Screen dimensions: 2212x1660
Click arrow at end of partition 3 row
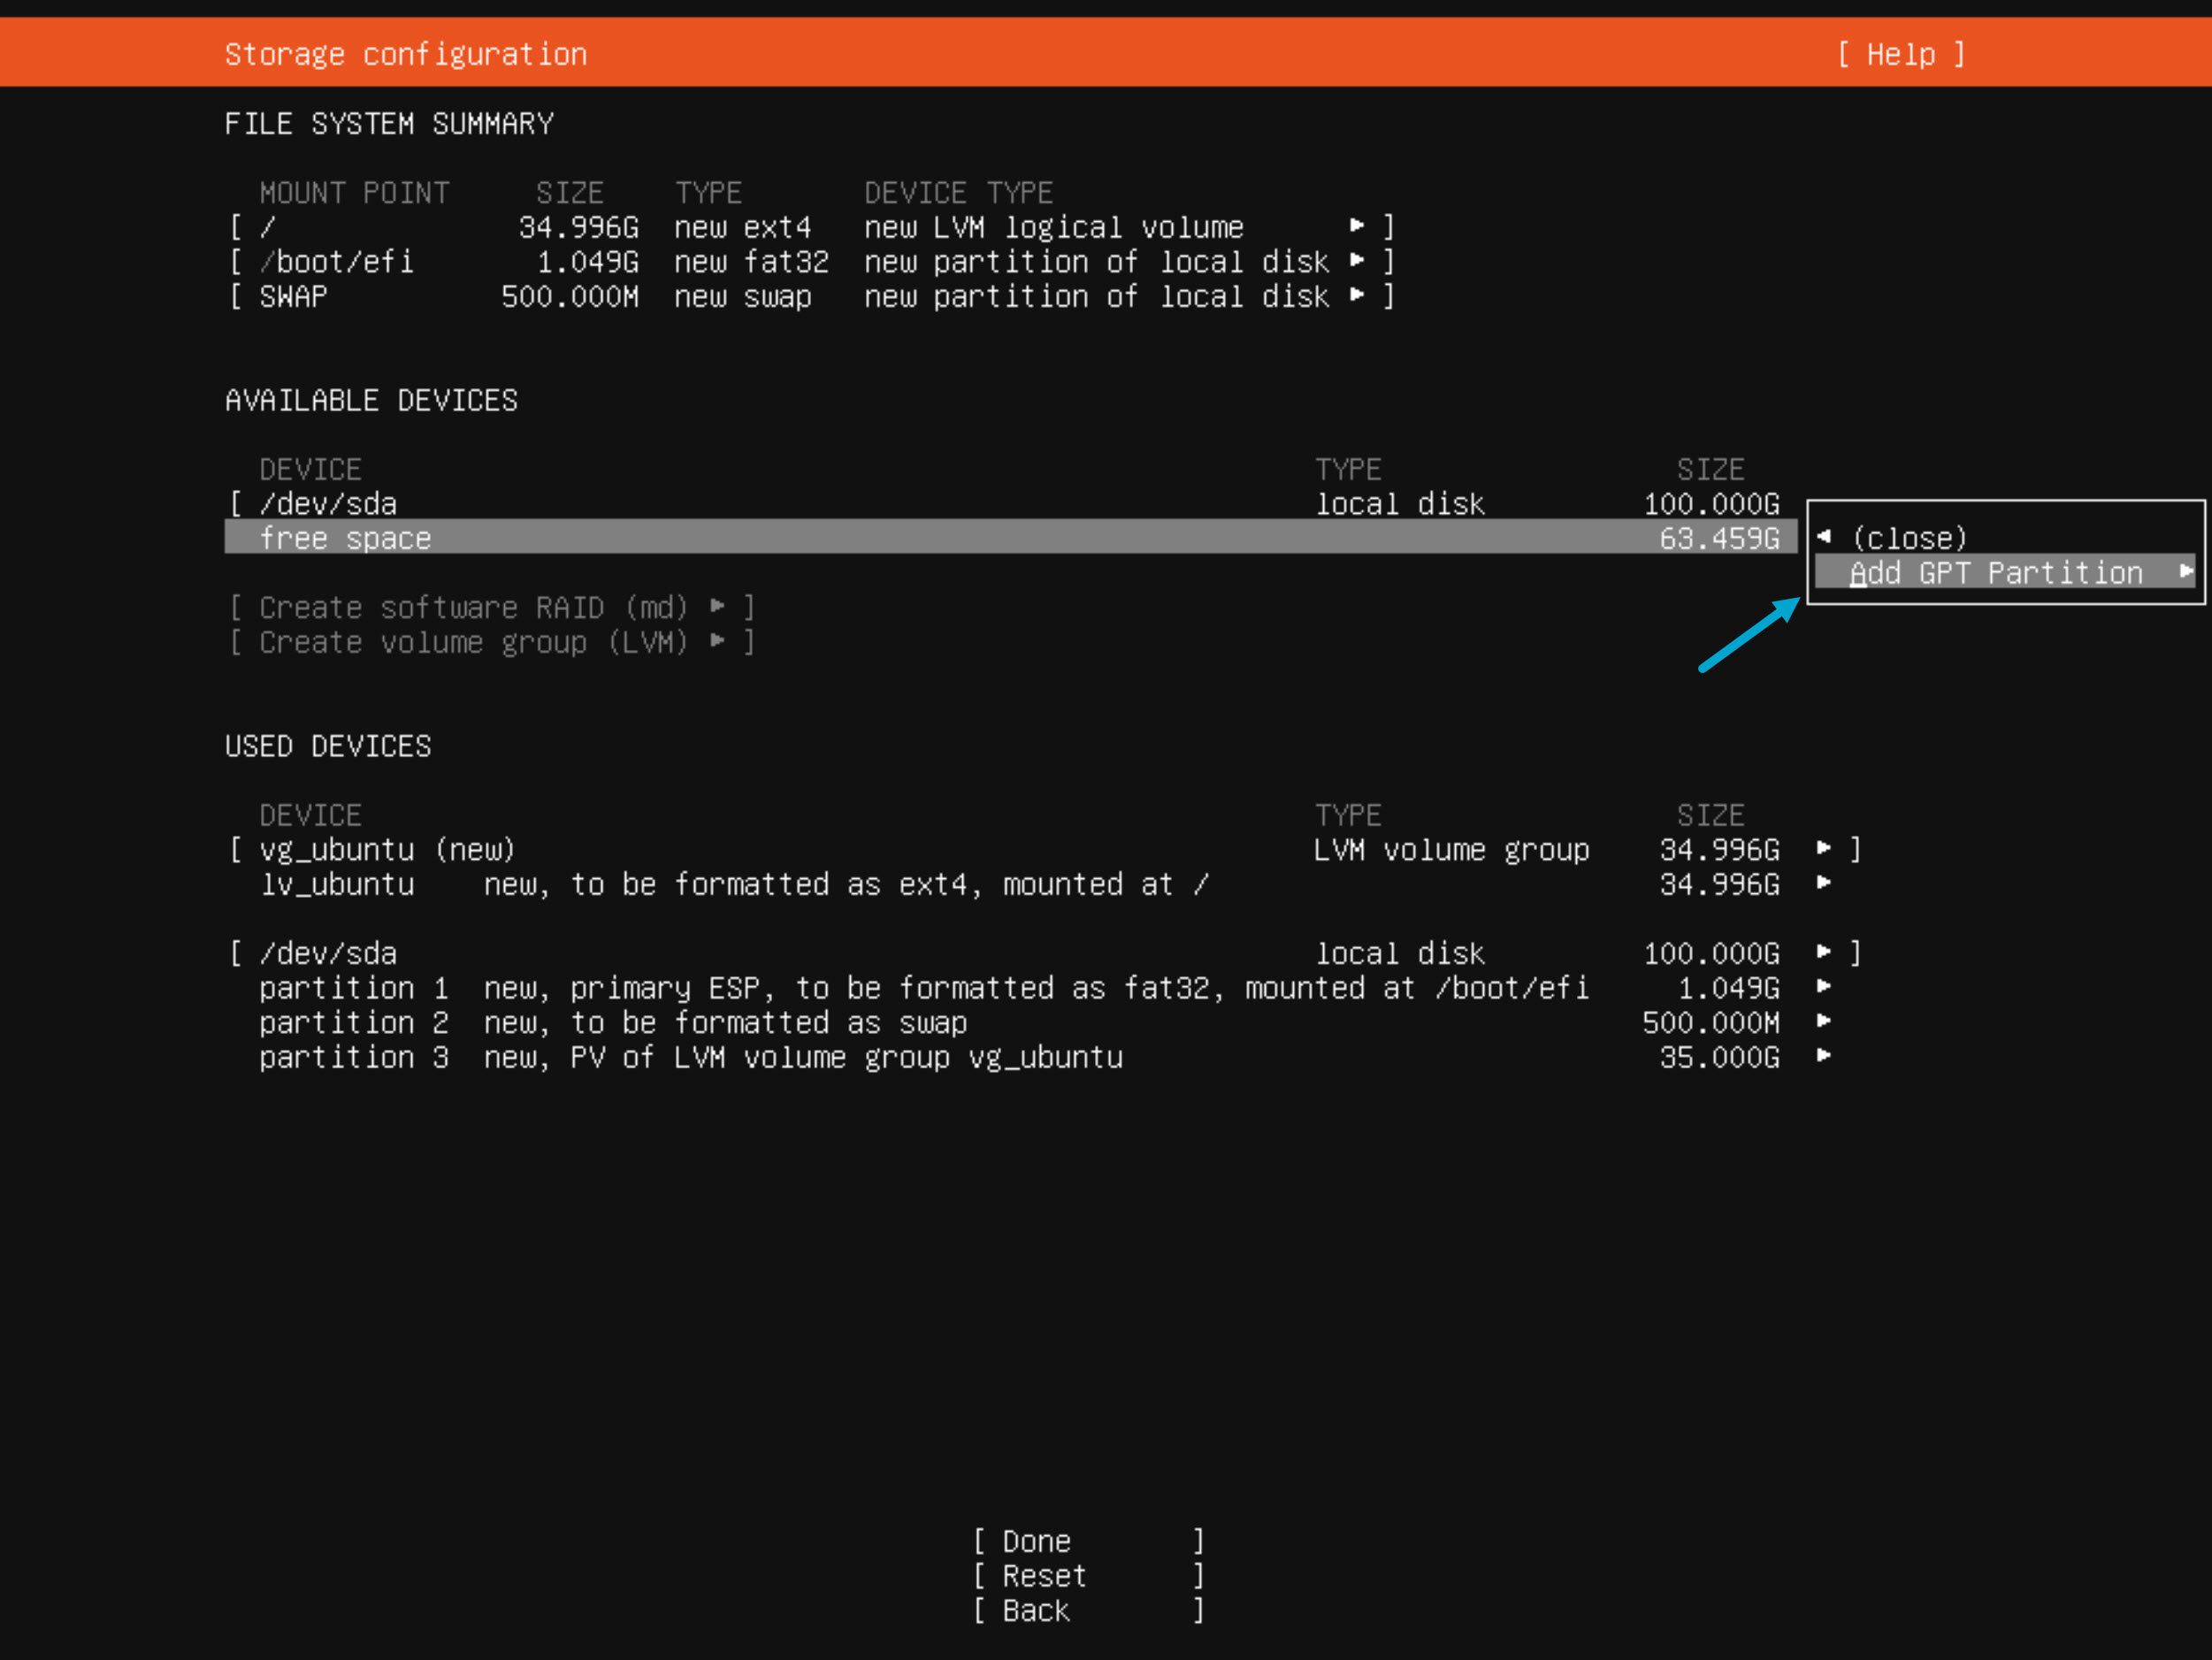coord(1824,1056)
